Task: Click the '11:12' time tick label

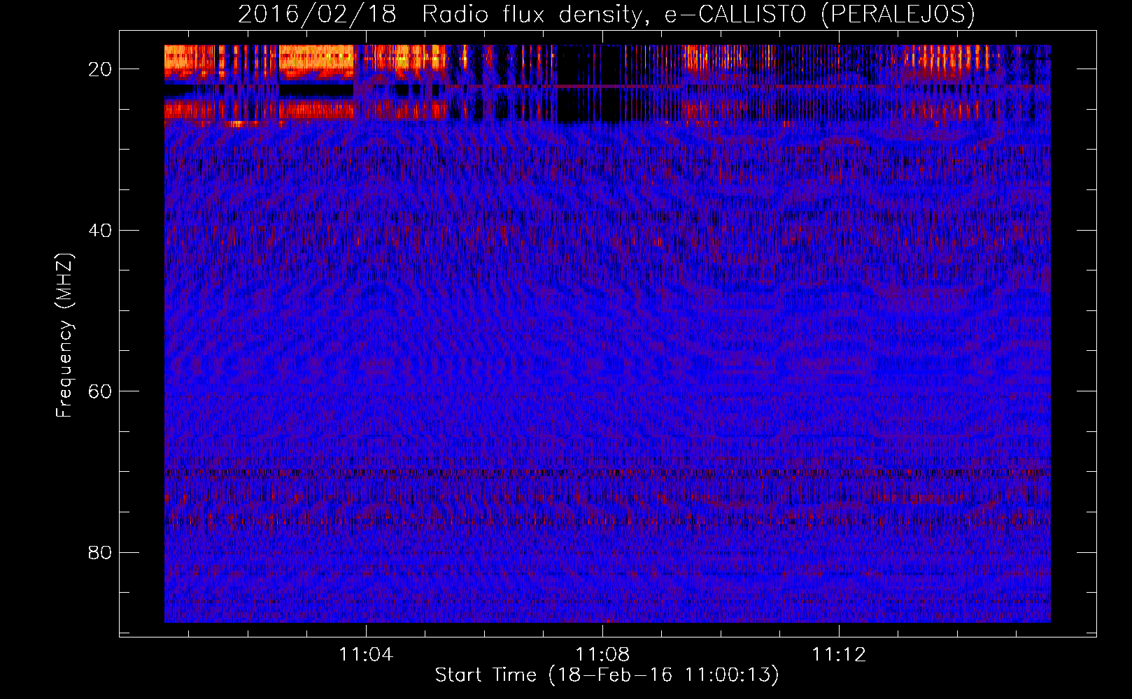Action: [x=839, y=655]
